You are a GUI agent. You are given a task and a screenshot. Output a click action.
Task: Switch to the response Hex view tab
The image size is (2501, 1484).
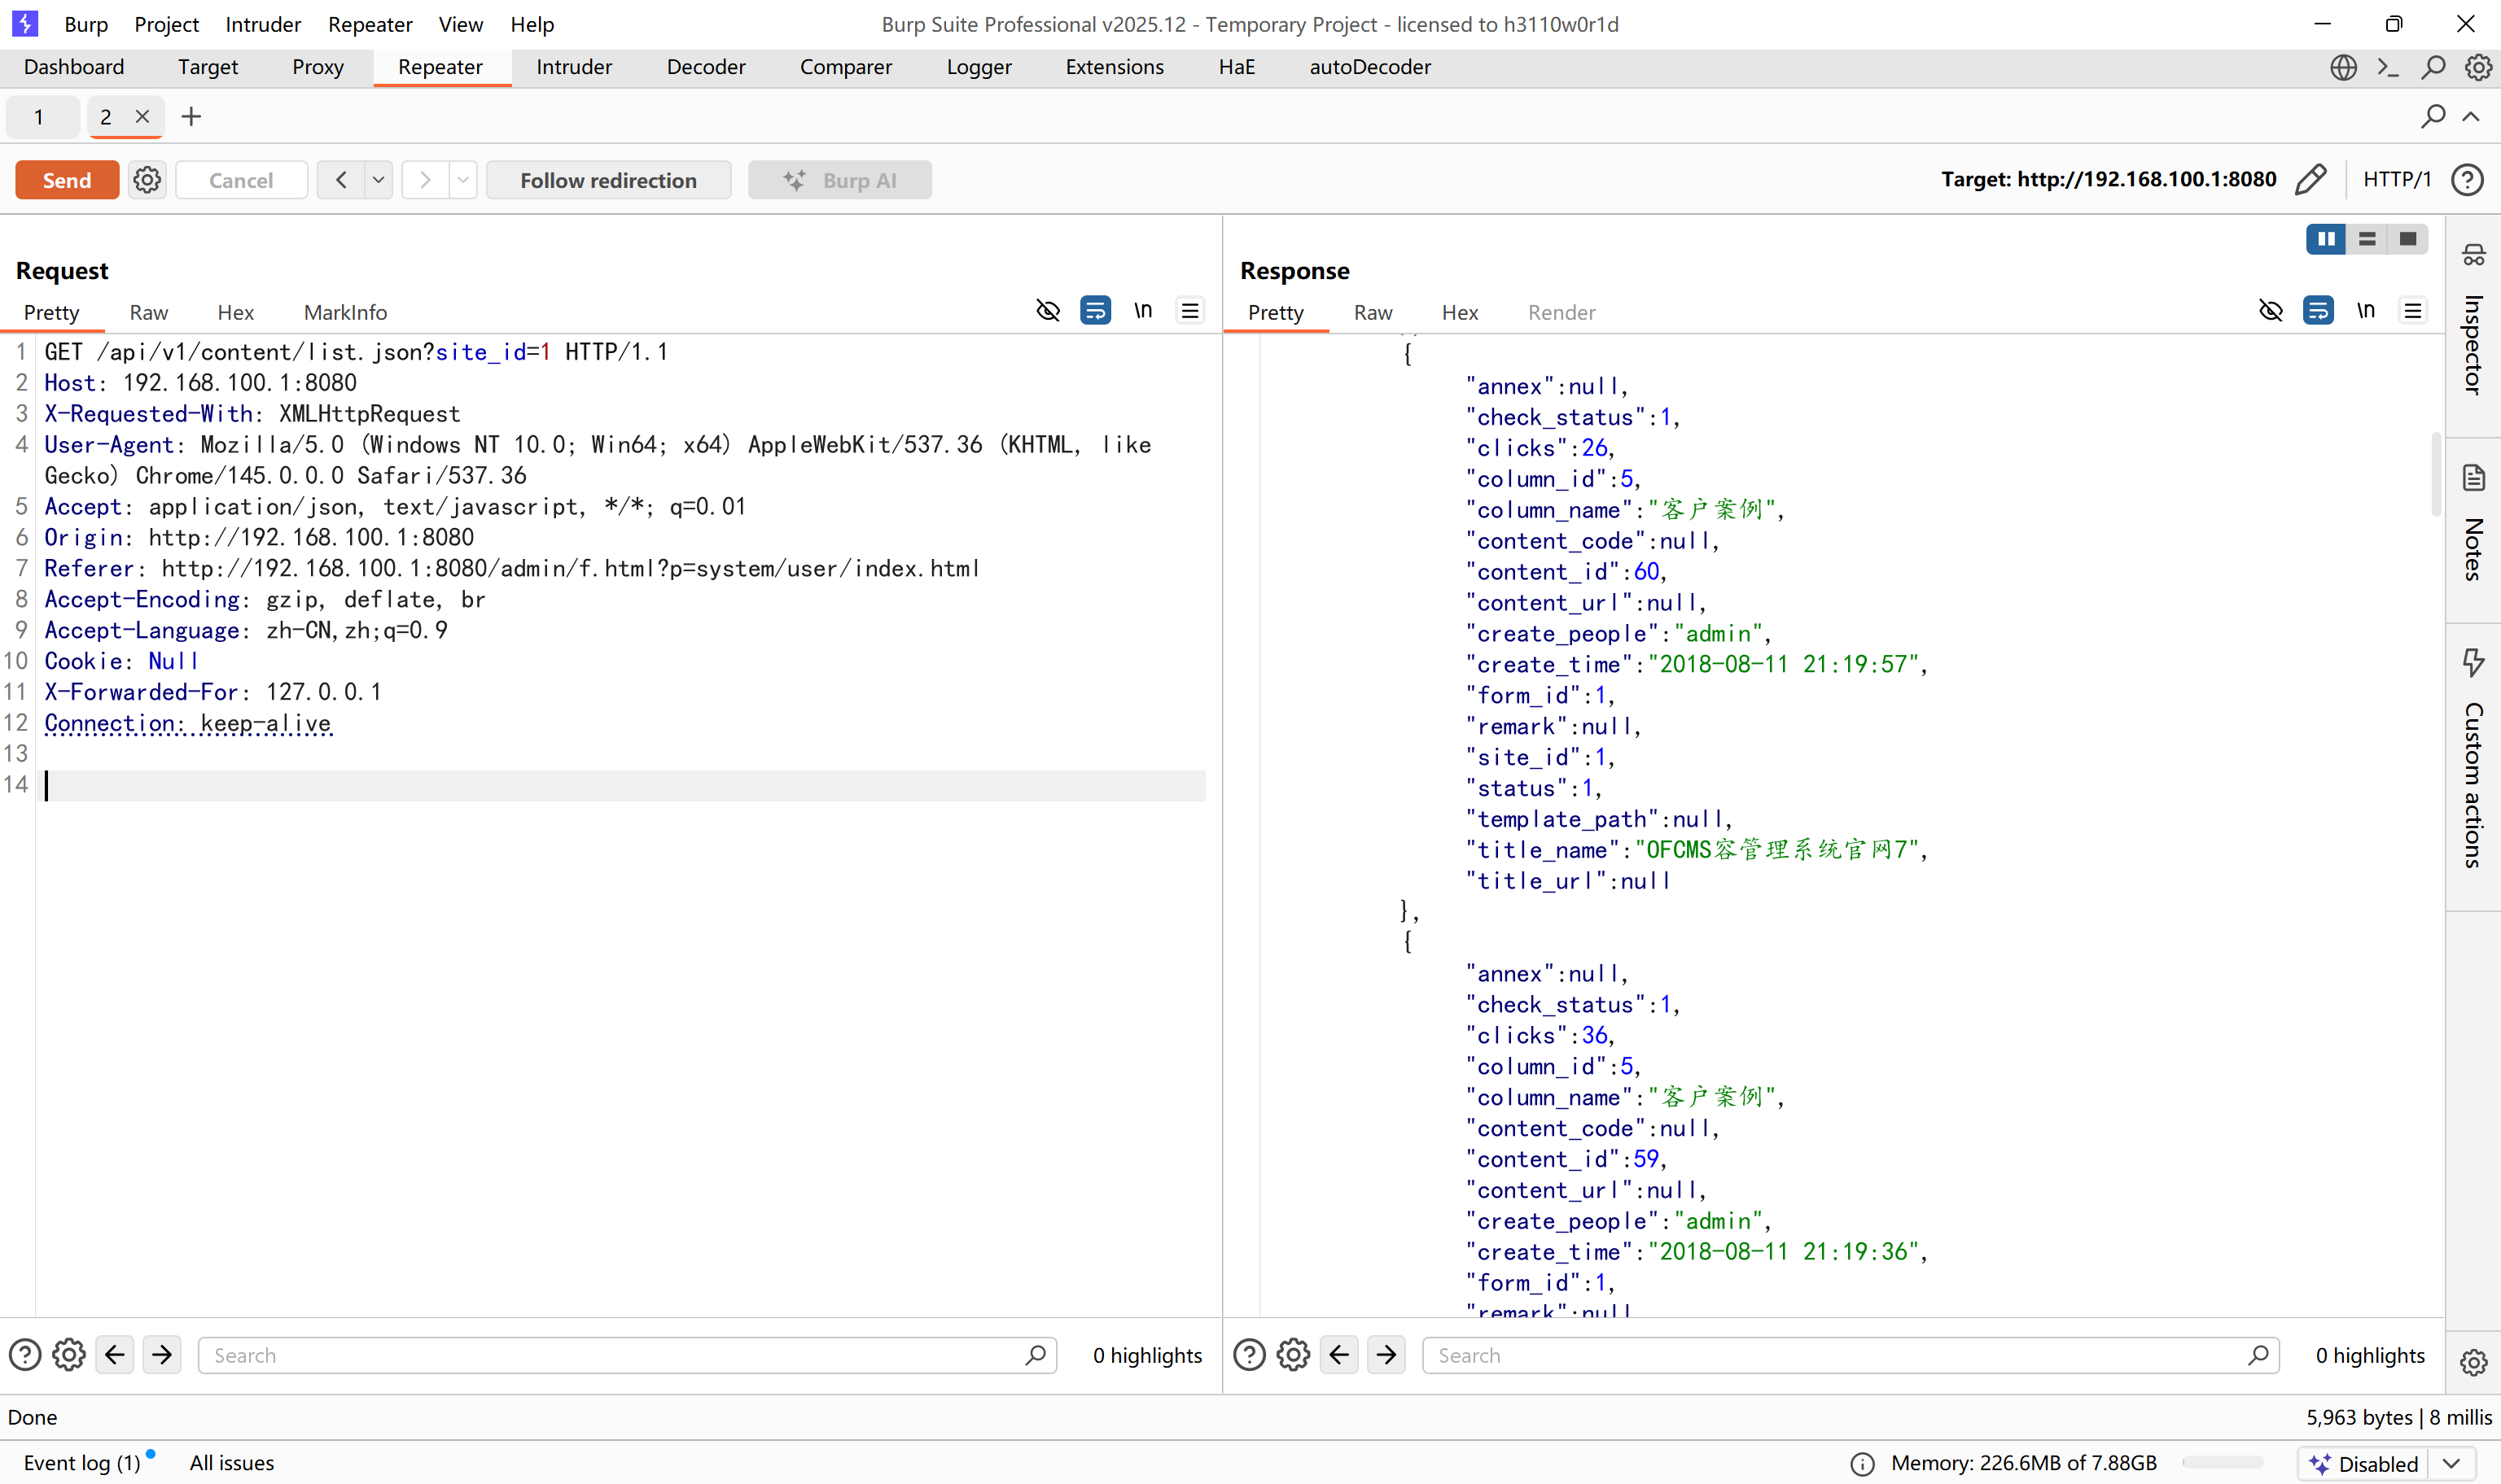[x=1460, y=312]
